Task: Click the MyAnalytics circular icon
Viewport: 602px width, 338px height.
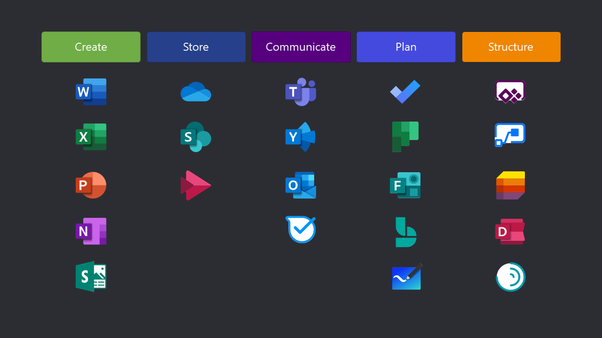Action: pyautogui.click(x=511, y=277)
